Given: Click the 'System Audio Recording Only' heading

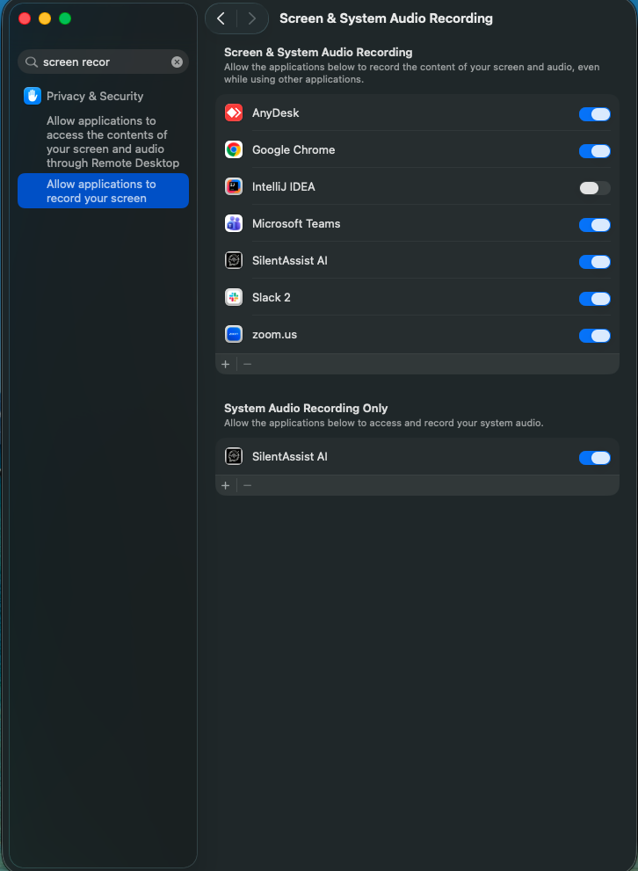Looking at the screenshot, I should tap(306, 409).
